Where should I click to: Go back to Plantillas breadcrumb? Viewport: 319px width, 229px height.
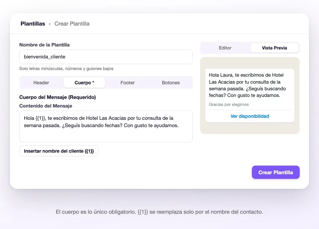click(x=33, y=24)
